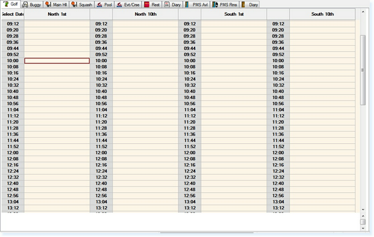Select the 10:24 slot under North 10th
This screenshot has height=237, width=374.
146,79
